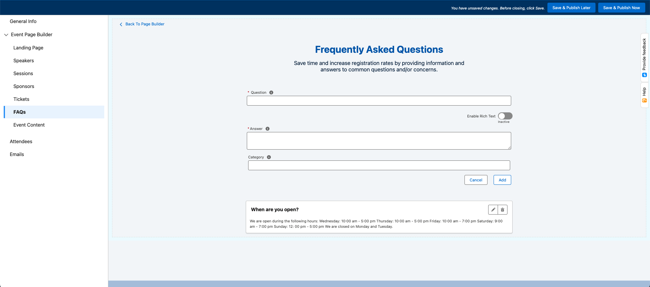
Task: Go Back To Page Builder
Action: (145, 24)
